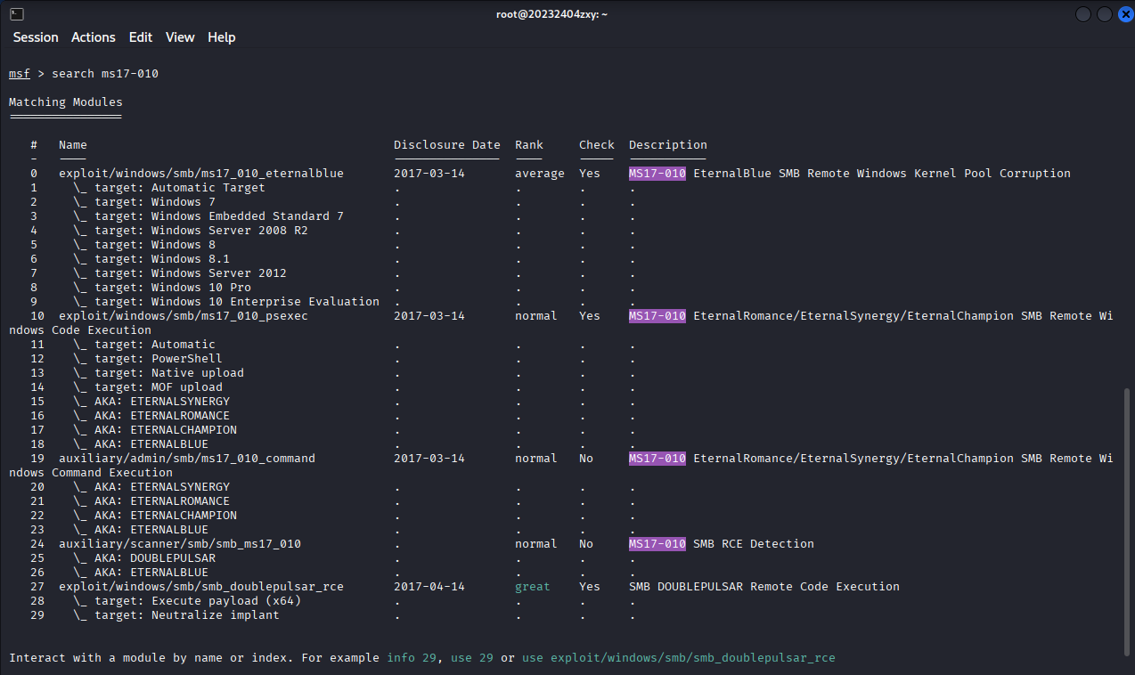Click the 'Rank' column header
Viewport: 1135px width, 675px height.
point(529,145)
